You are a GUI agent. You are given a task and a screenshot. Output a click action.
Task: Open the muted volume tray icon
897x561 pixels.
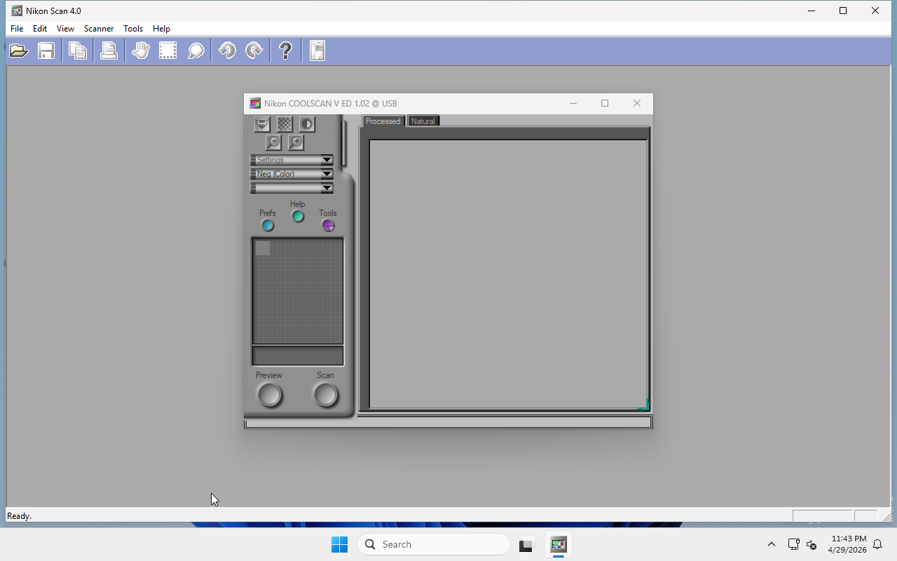[812, 544]
